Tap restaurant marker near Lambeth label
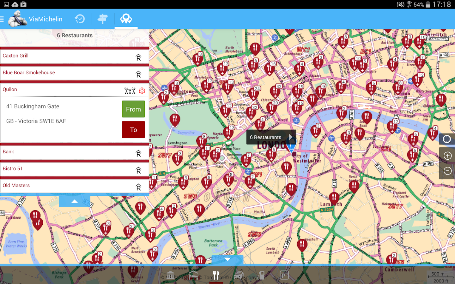The image size is (455, 284). click(334, 198)
